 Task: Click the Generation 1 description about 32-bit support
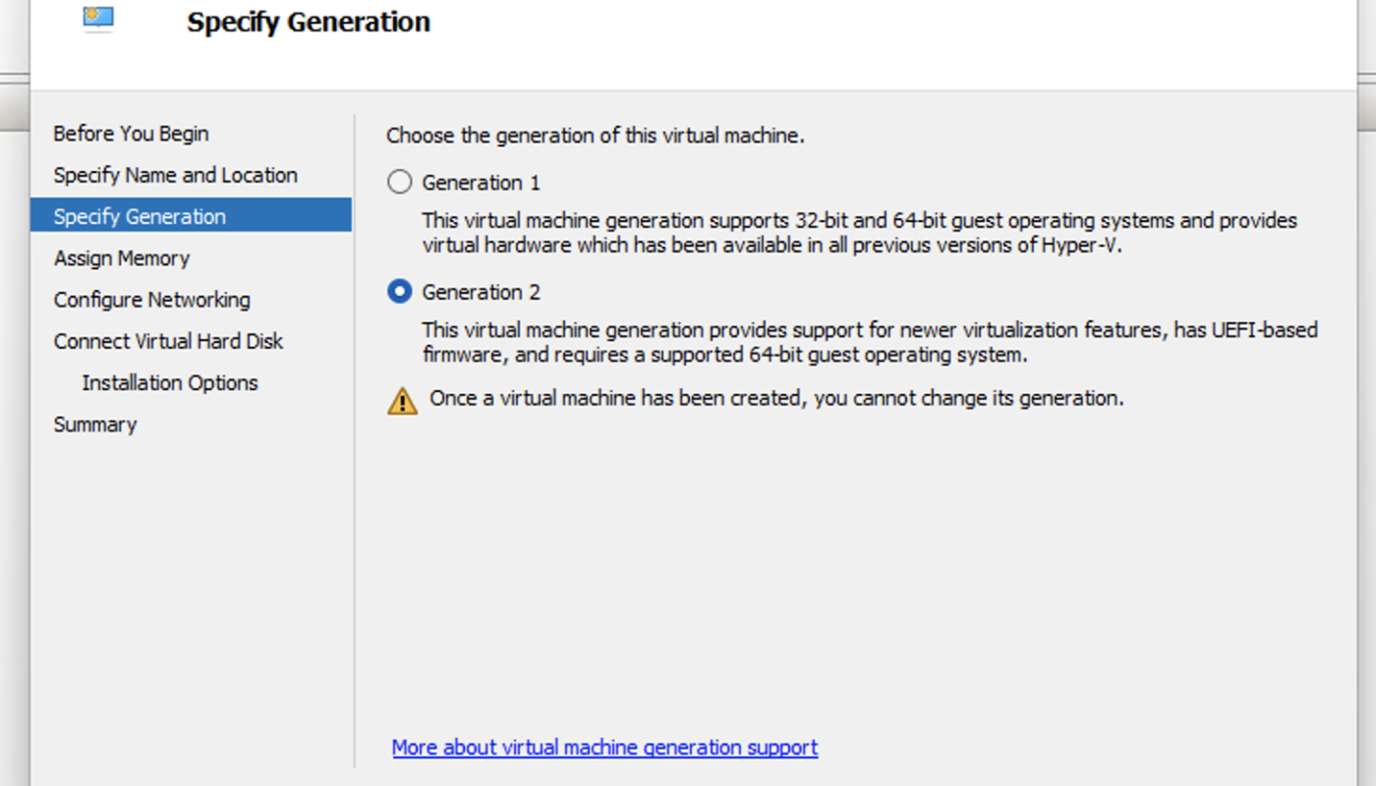[859, 233]
